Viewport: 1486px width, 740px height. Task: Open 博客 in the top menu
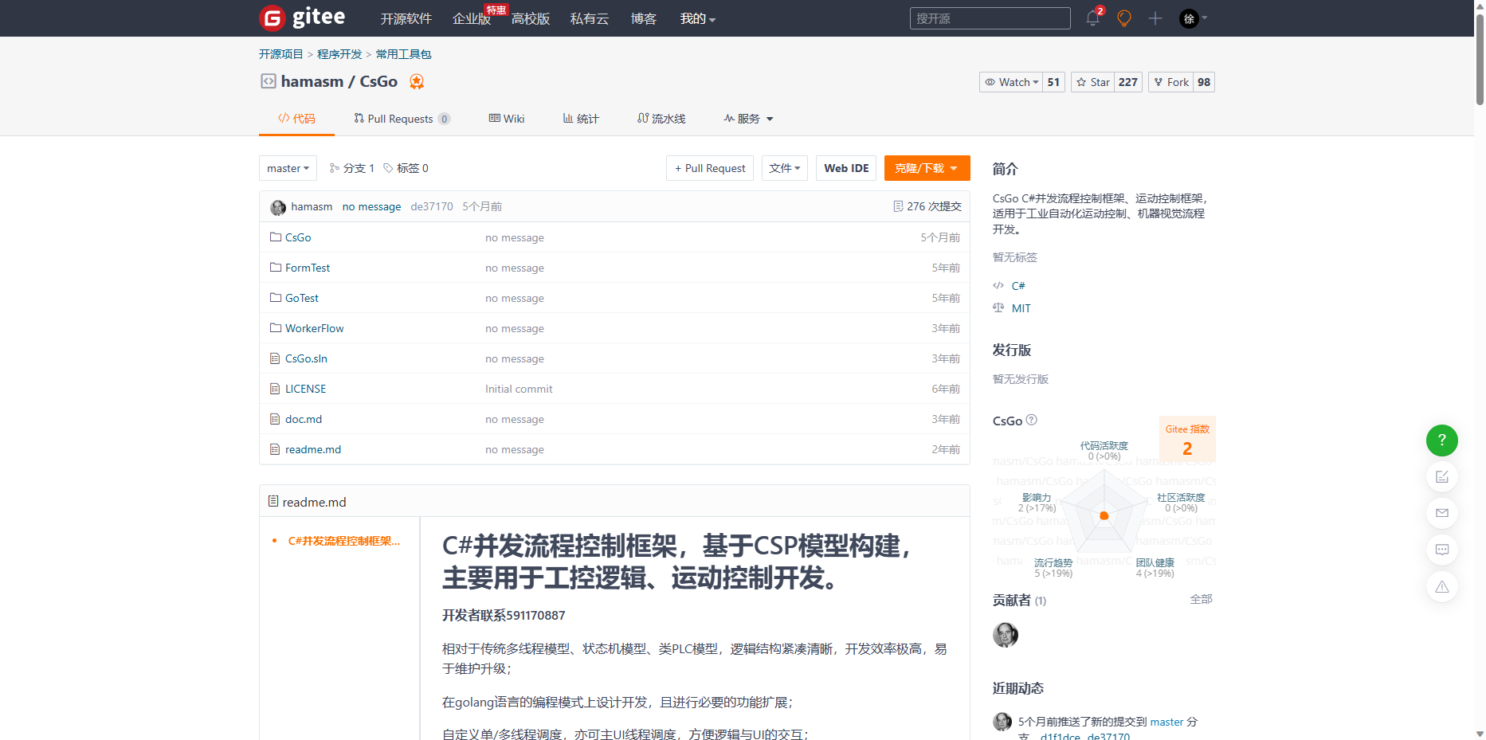pyautogui.click(x=644, y=18)
